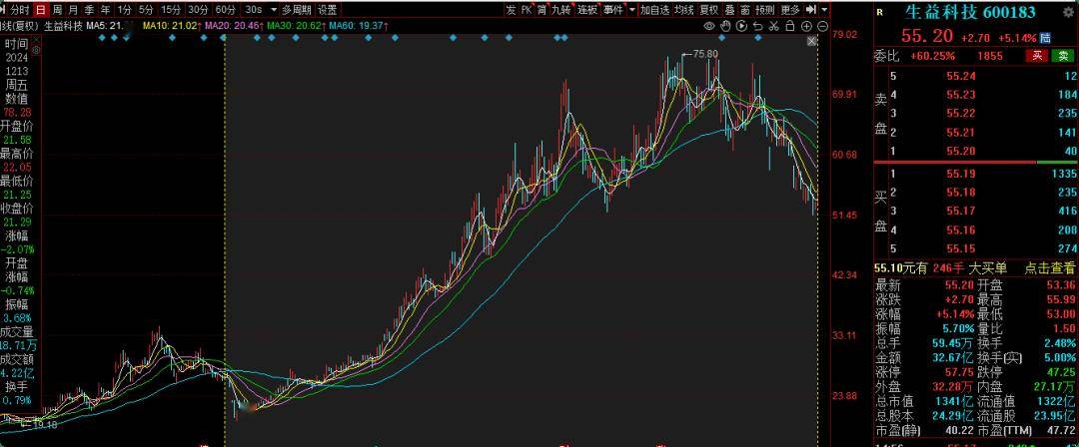Zoom in with the plus circle icon
This screenshot has height=447, width=1079.
click(806, 26)
